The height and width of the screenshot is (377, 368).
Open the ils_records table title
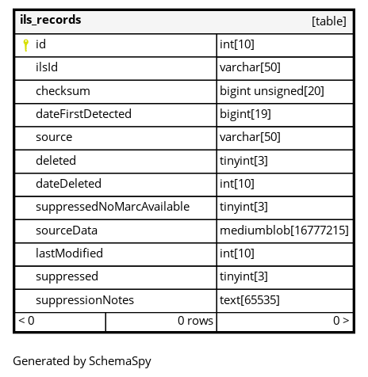tap(51, 20)
